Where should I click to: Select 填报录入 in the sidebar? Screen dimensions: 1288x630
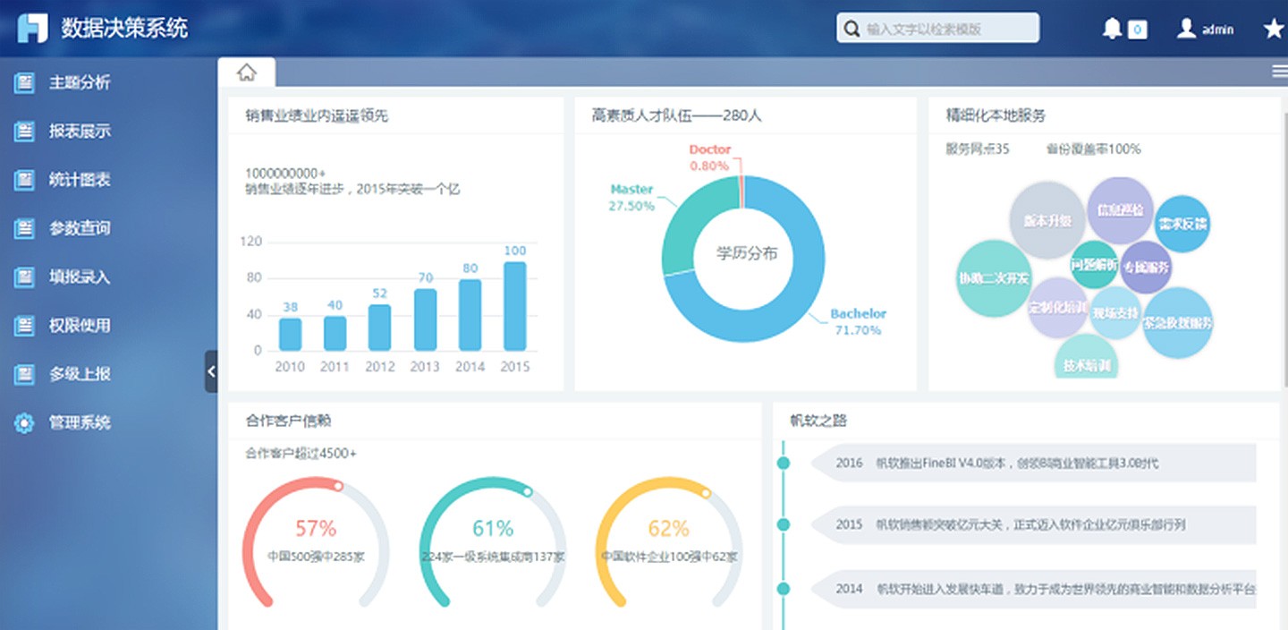[80, 277]
